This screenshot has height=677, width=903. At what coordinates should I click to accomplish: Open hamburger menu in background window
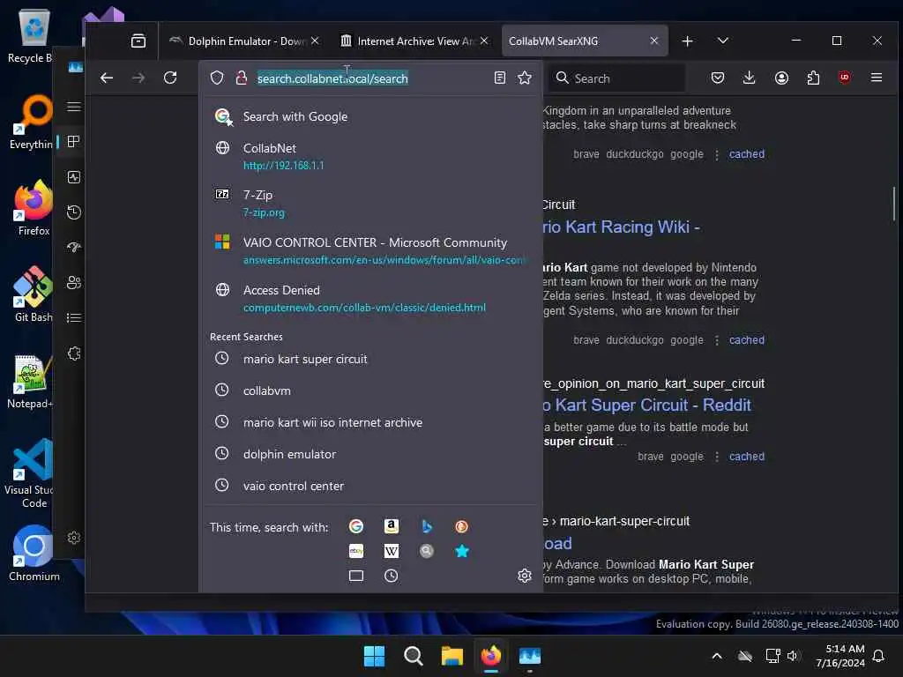(74, 107)
